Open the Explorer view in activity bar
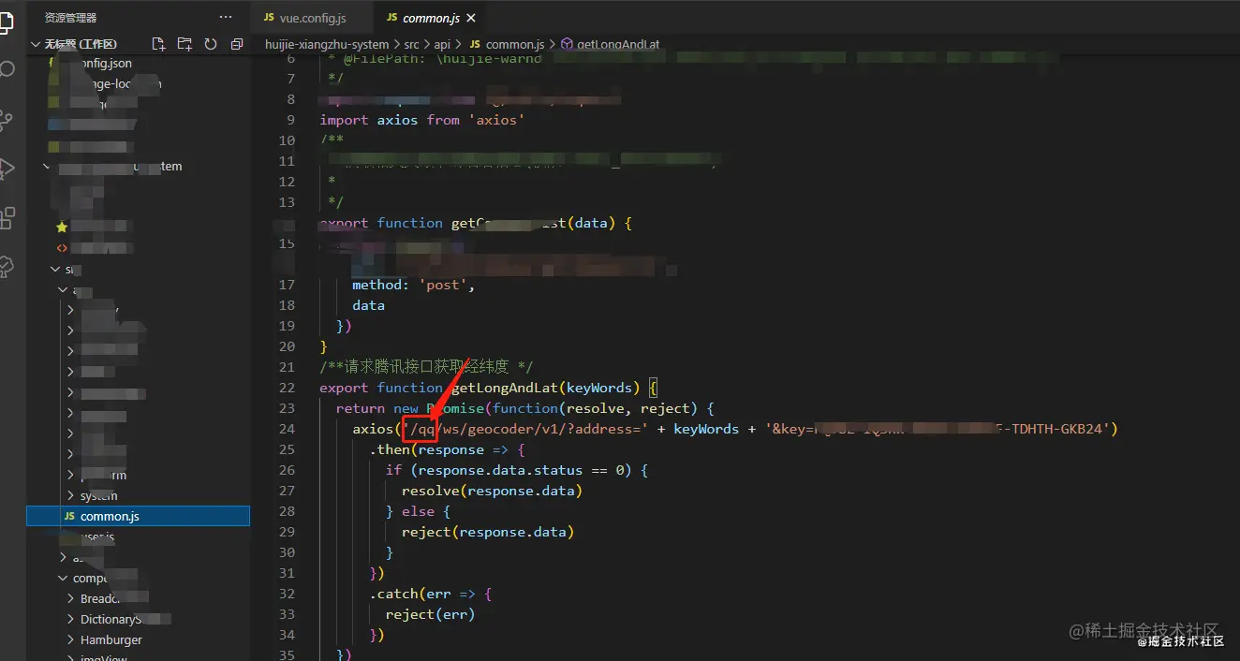Viewport: 1240px width, 661px height. [7, 22]
